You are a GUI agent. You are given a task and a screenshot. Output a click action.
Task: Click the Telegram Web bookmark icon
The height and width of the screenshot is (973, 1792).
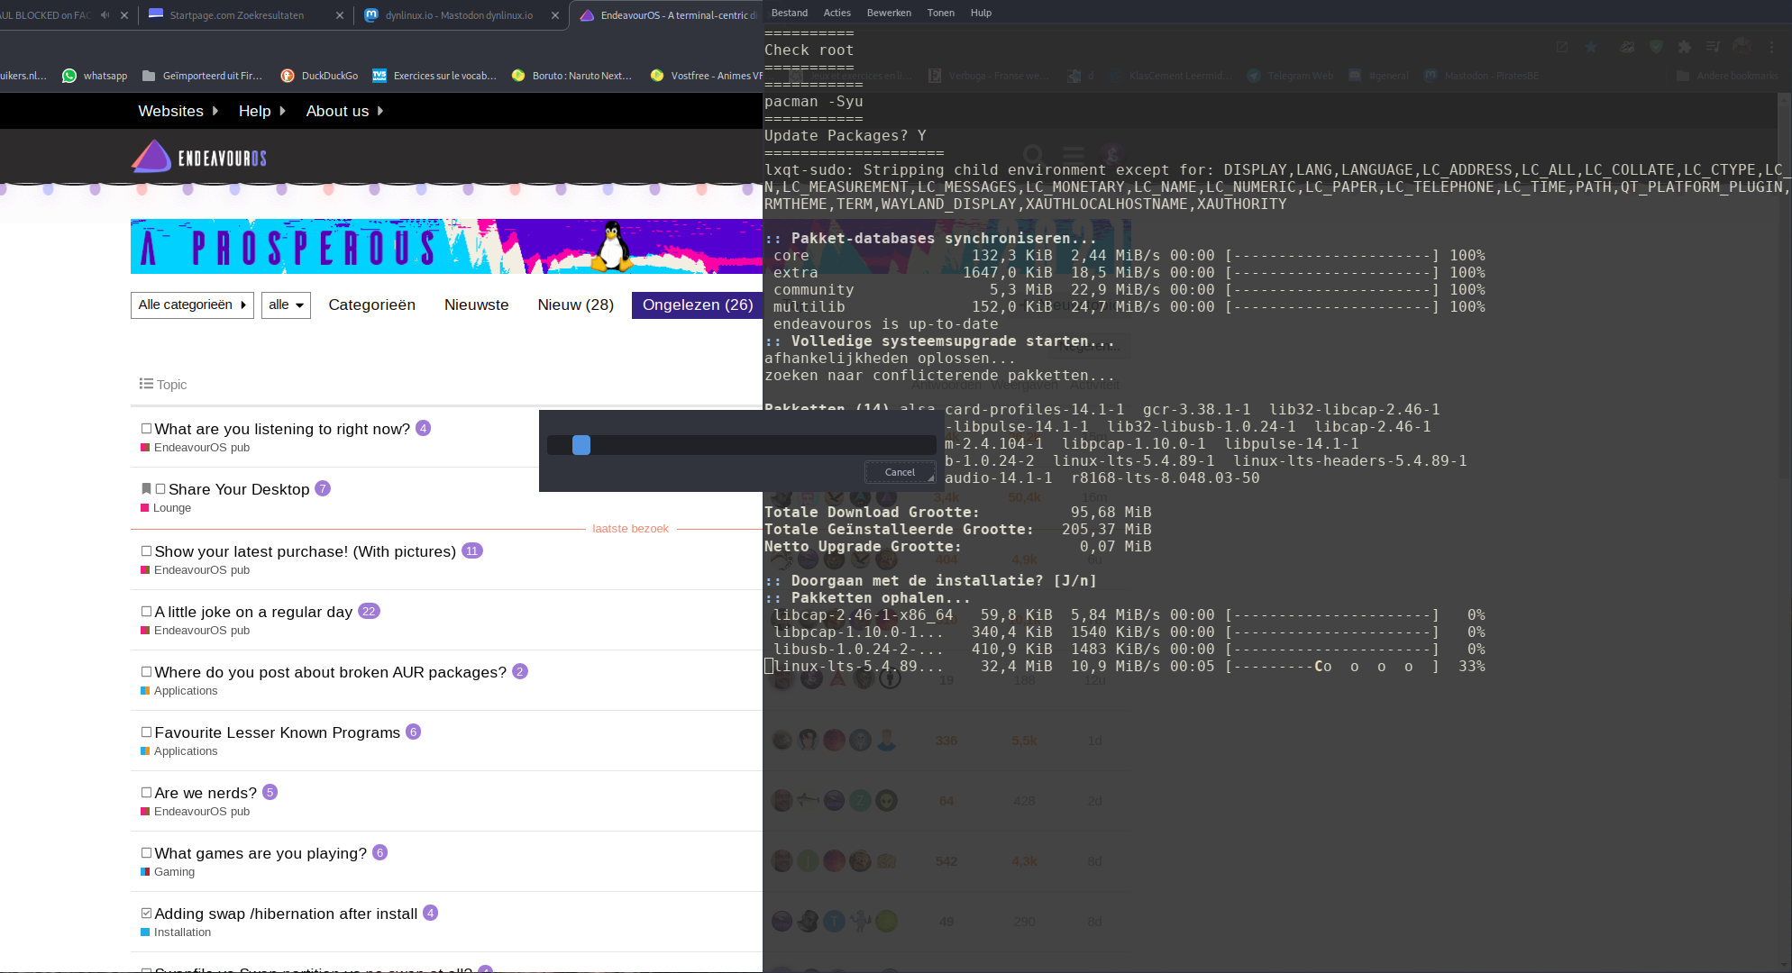point(1254,76)
